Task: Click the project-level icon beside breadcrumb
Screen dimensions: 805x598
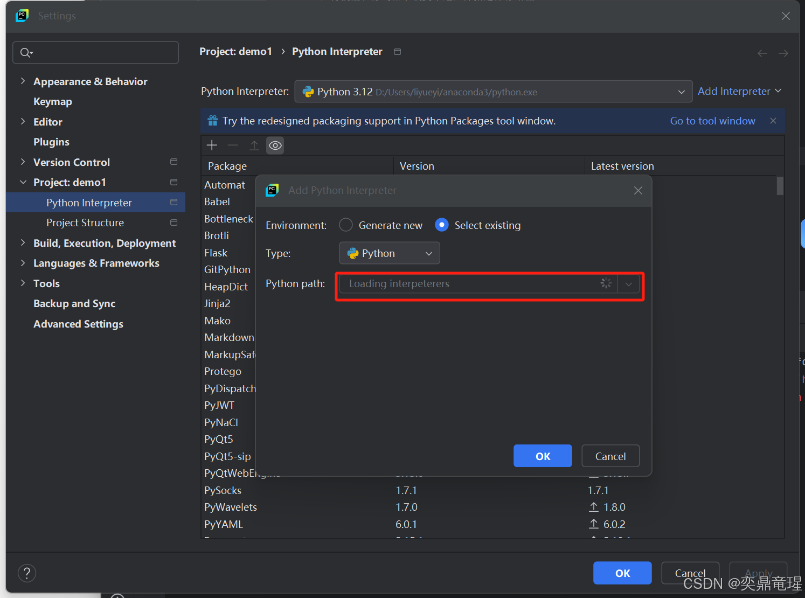Action: coord(398,52)
